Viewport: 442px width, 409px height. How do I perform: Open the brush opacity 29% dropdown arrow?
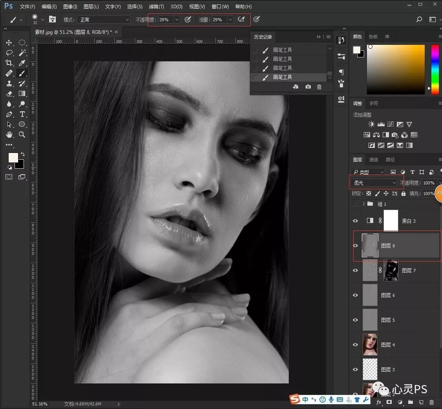point(177,19)
